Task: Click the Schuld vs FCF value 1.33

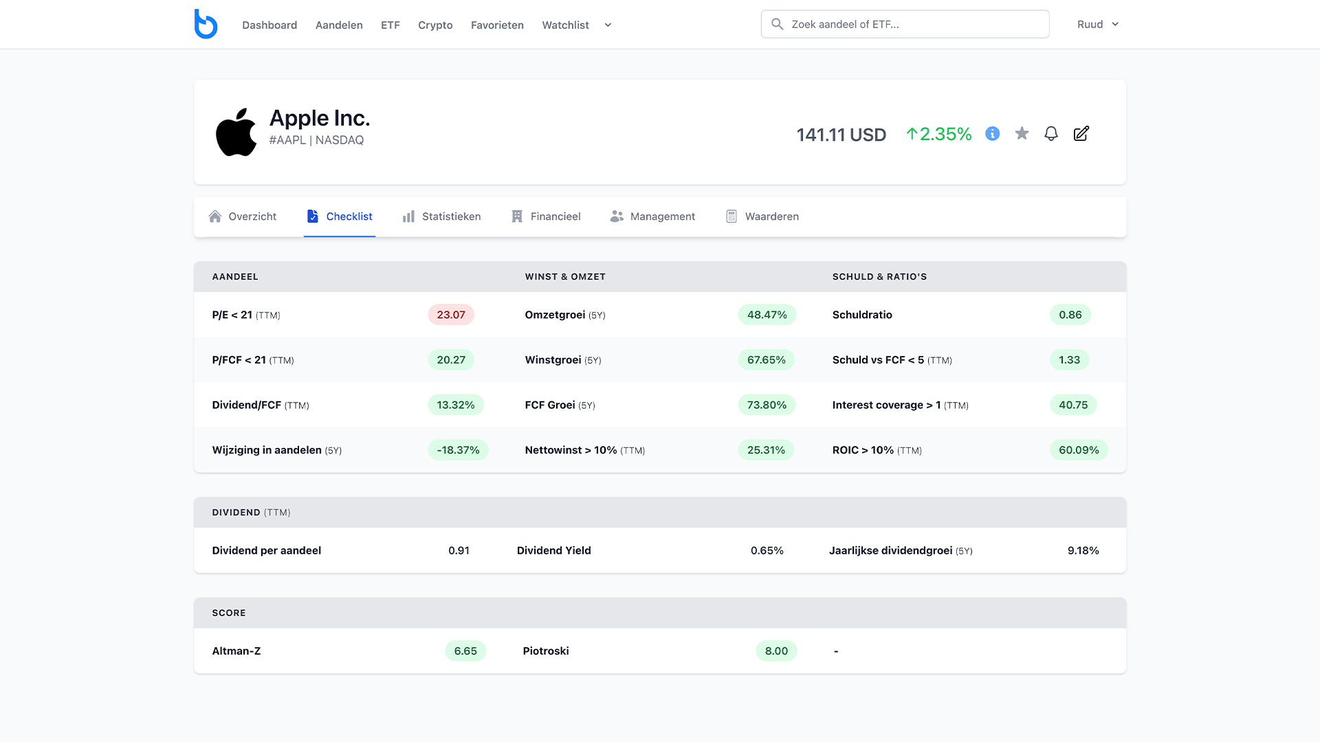Action: tap(1069, 360)
